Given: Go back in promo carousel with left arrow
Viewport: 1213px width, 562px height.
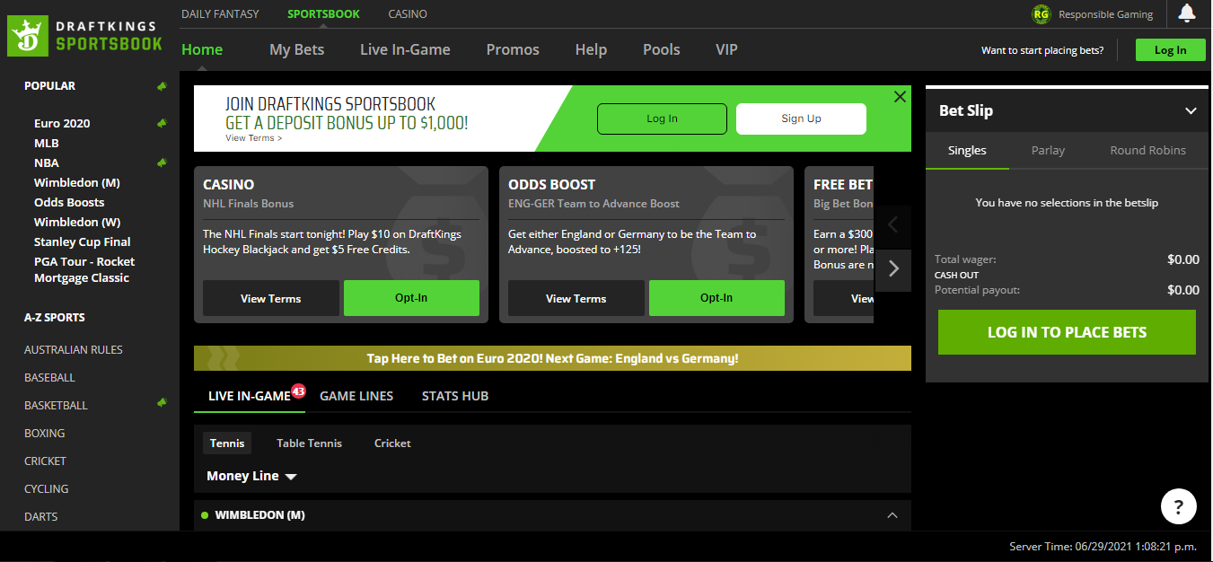Looking at the screenshot, I should [893, 224].
